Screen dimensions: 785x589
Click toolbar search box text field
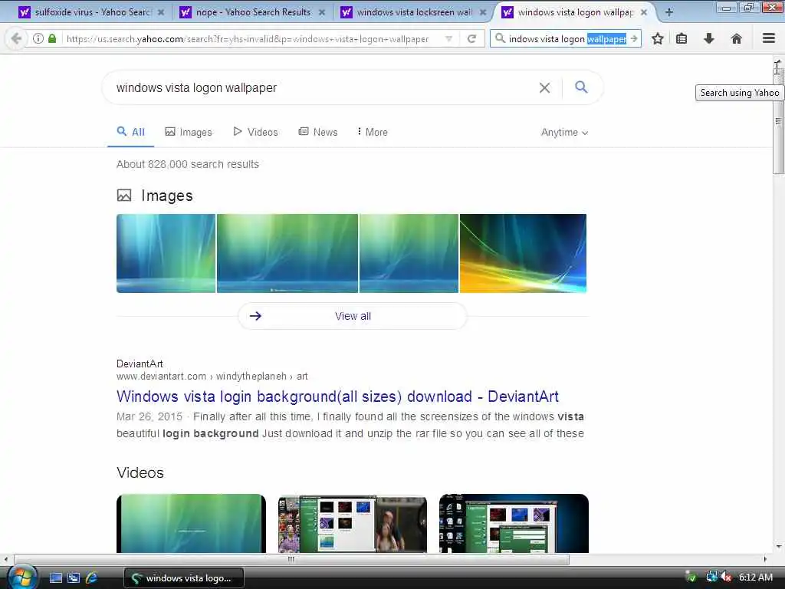[x=567, y=38]
